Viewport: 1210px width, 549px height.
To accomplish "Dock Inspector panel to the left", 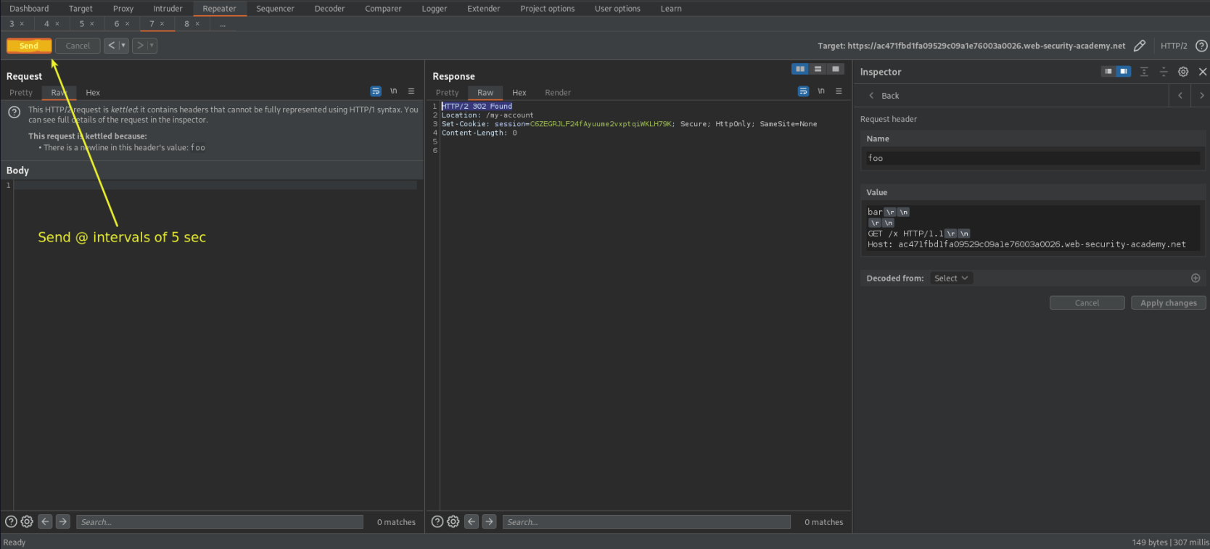I will point(1108,72).
